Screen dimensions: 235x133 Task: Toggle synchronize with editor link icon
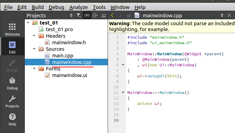click(87, 15)
